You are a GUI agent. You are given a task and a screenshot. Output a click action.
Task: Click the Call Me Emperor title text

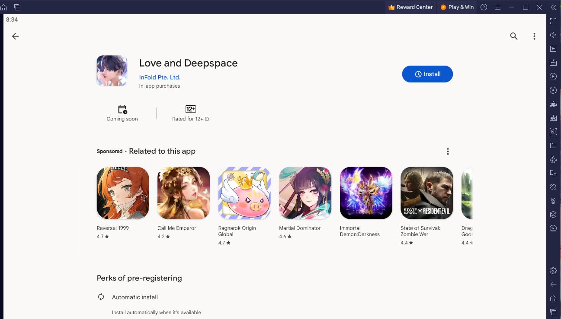(176, 228)
